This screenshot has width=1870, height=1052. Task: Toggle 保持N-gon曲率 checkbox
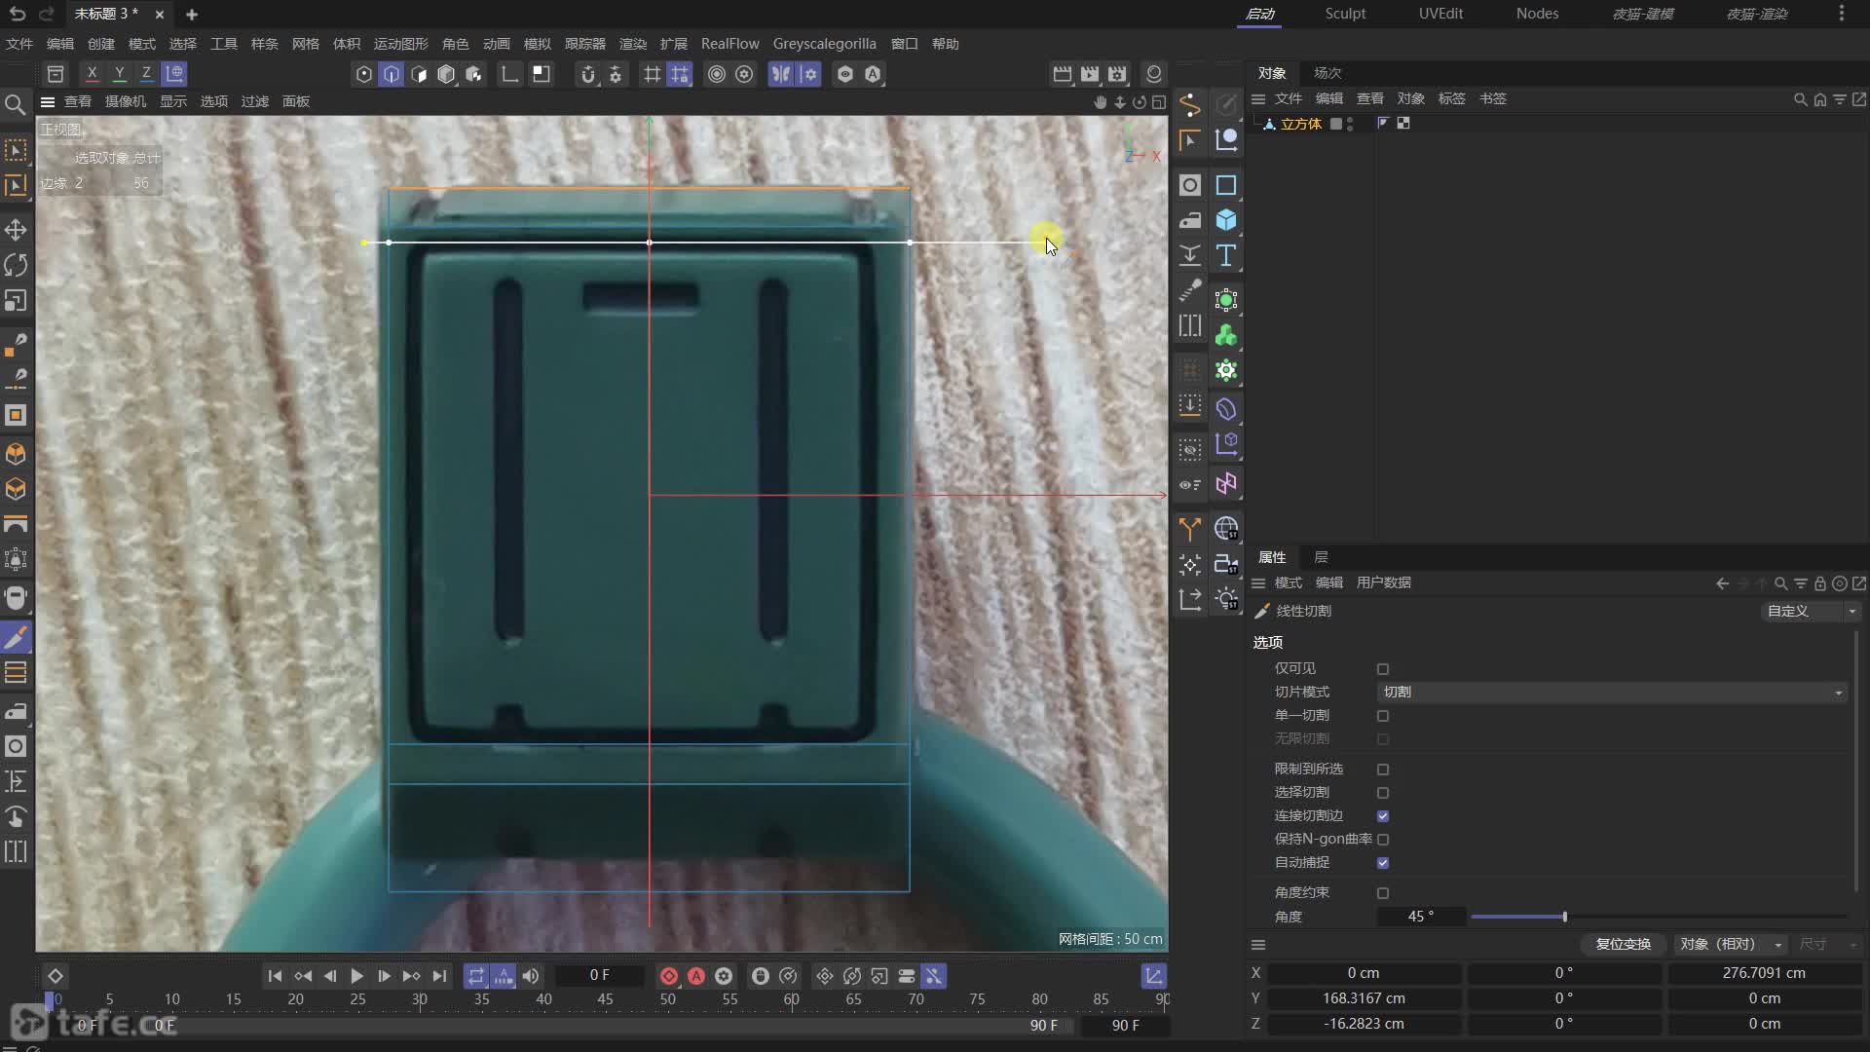(1383, 840)
